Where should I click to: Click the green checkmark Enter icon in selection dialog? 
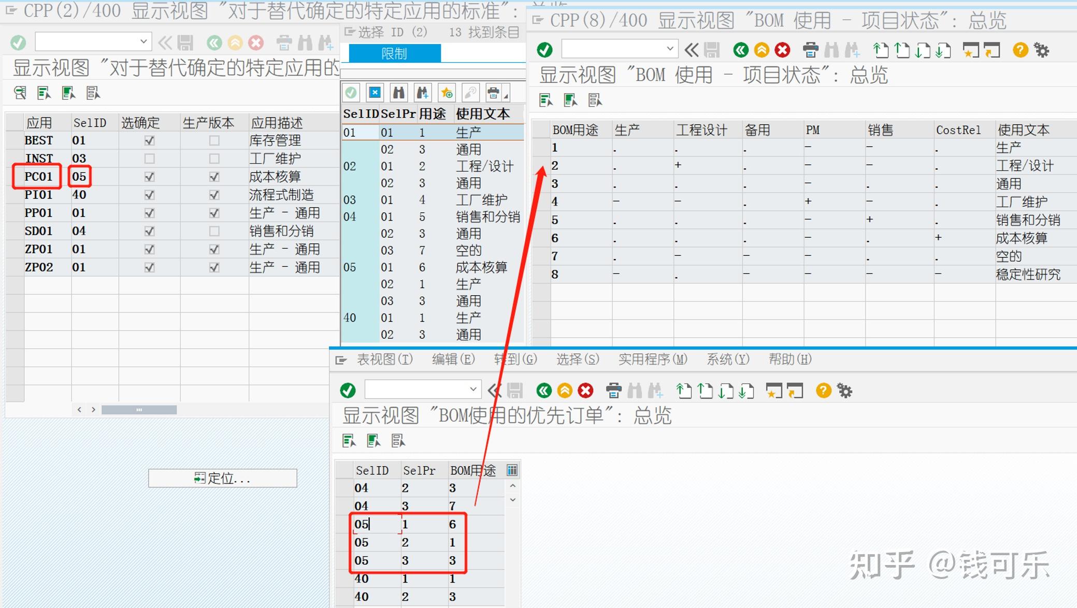(351, 92)
